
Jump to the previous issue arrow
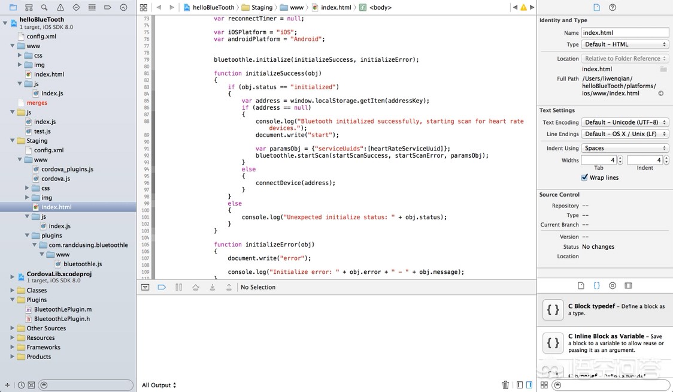pos(516,7)
